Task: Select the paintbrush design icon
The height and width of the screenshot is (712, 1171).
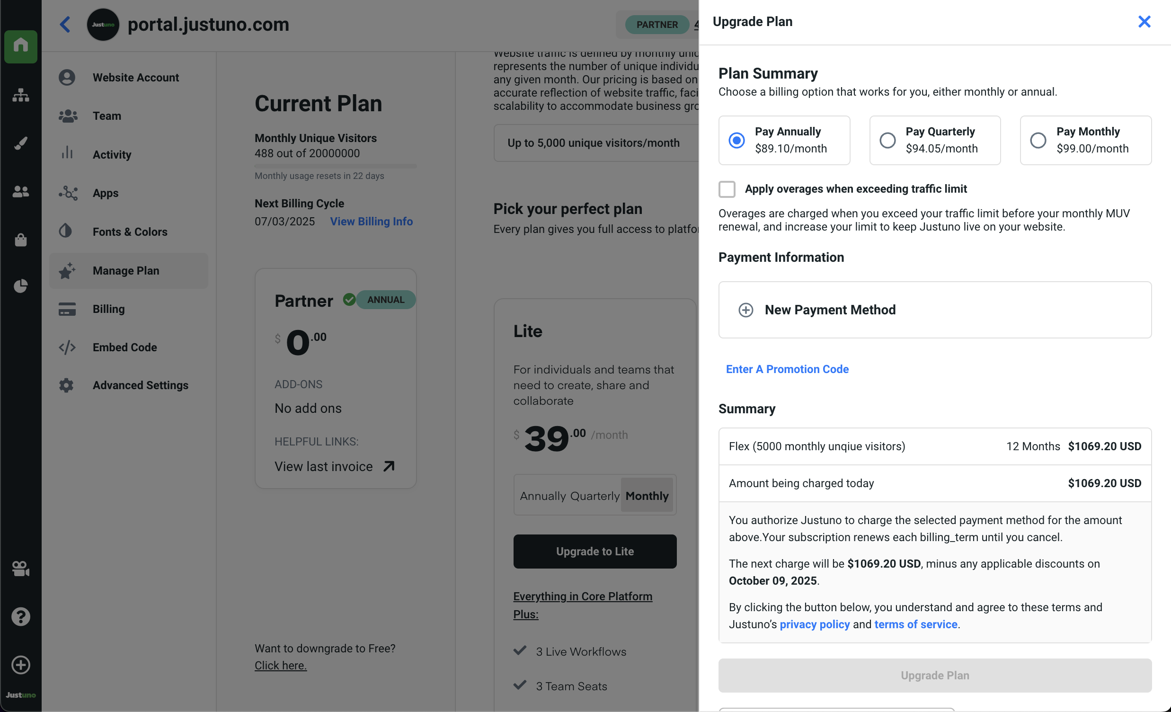Action: 20,143
